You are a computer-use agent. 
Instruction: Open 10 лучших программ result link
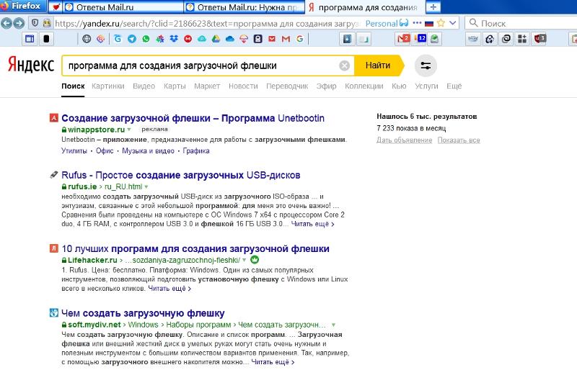coord(195,249)
